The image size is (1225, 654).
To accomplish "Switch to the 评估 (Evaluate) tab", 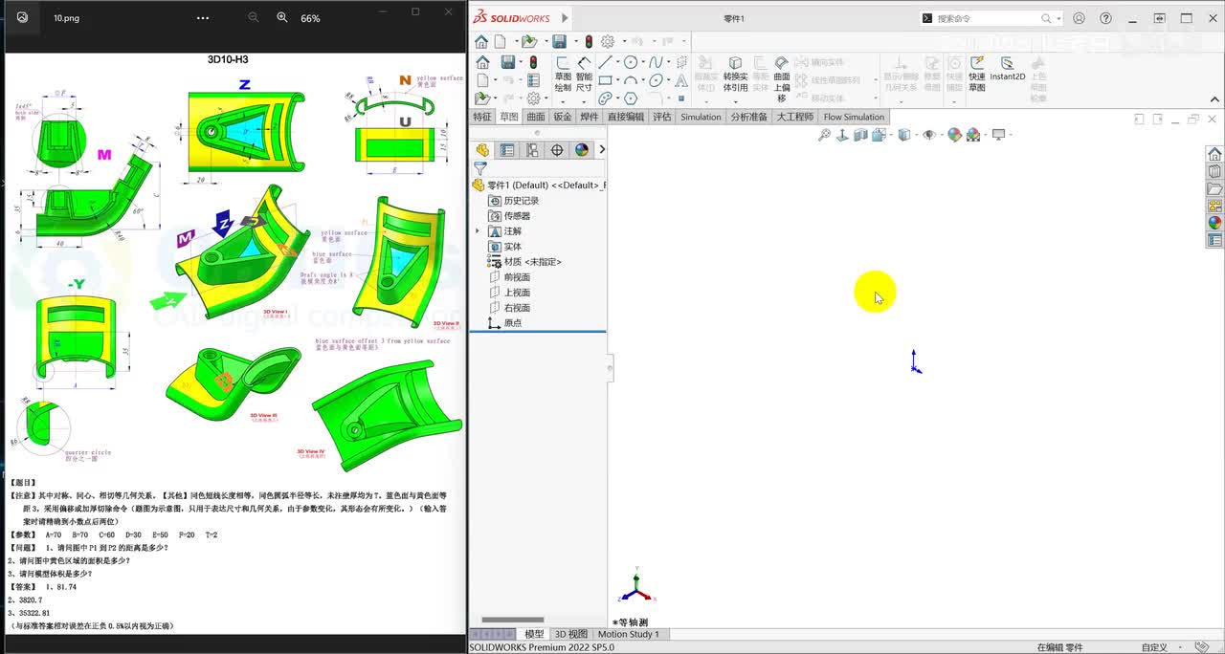I will (x=662, y=117).
